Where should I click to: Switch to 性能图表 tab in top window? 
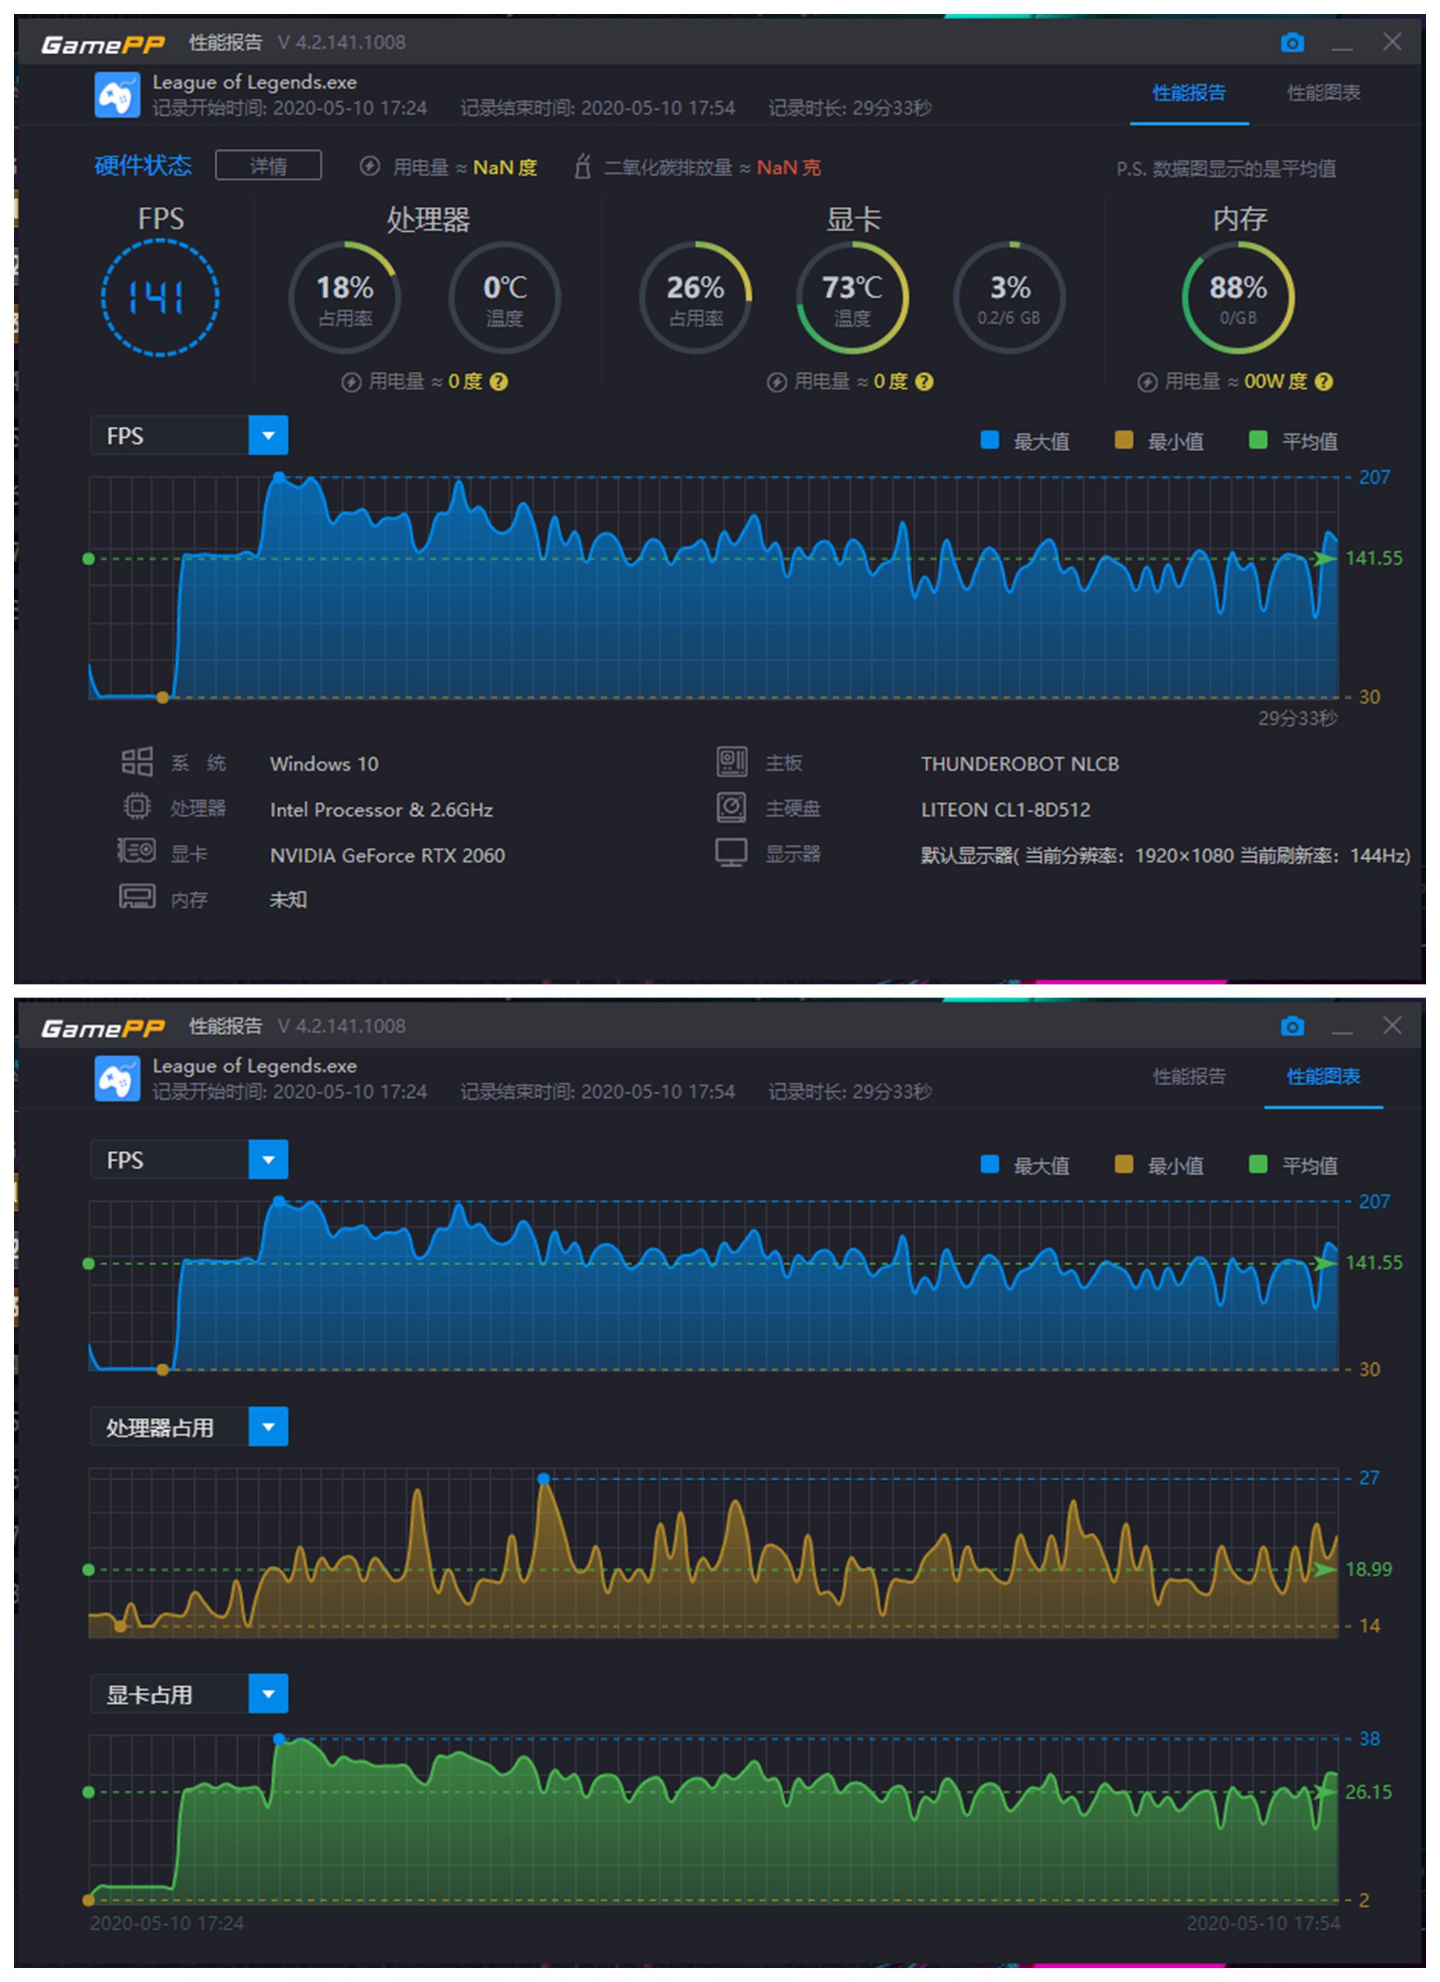(x=1323, y=92)
